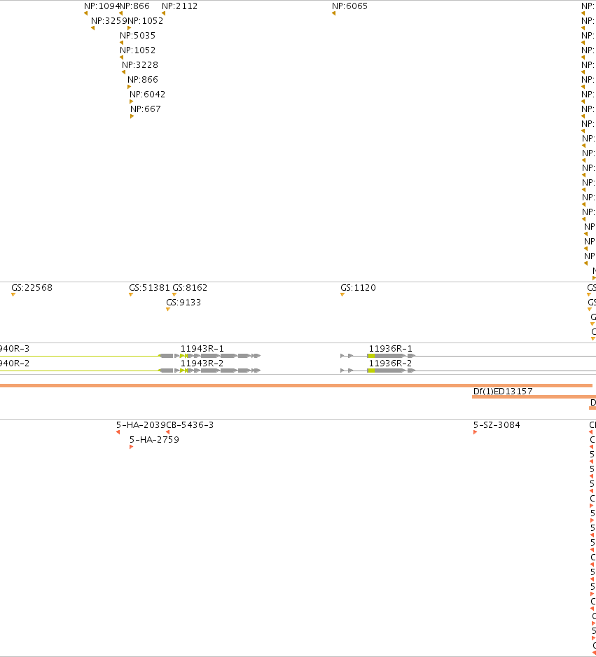This screenshot has width=596, height=657.
Task: Select transcript label 11936R-2
Action: point(390,363)
